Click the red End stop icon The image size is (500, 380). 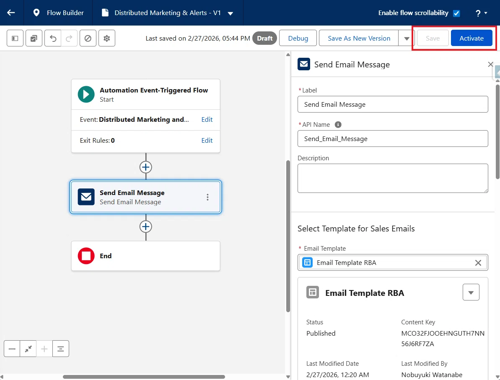tap(86, 256)
